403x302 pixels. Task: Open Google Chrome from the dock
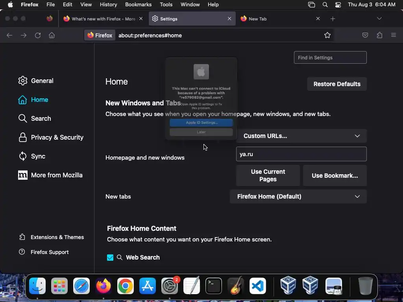pyautogui.click(x=126, y=286)
